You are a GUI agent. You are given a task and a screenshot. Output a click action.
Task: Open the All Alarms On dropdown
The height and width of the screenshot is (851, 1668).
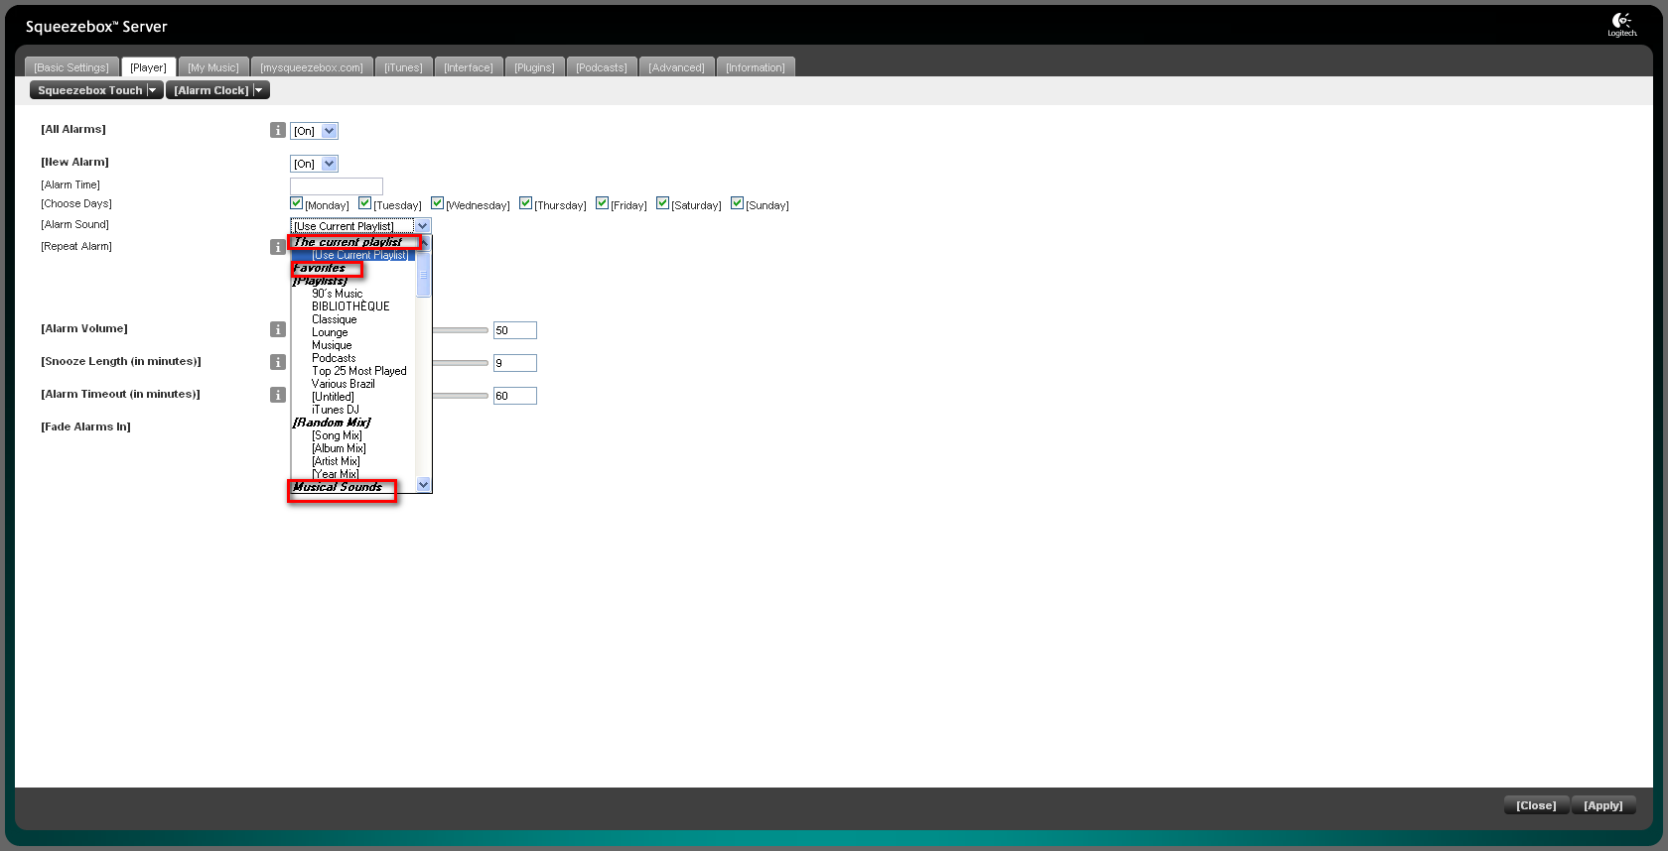[x=314, y=131]
